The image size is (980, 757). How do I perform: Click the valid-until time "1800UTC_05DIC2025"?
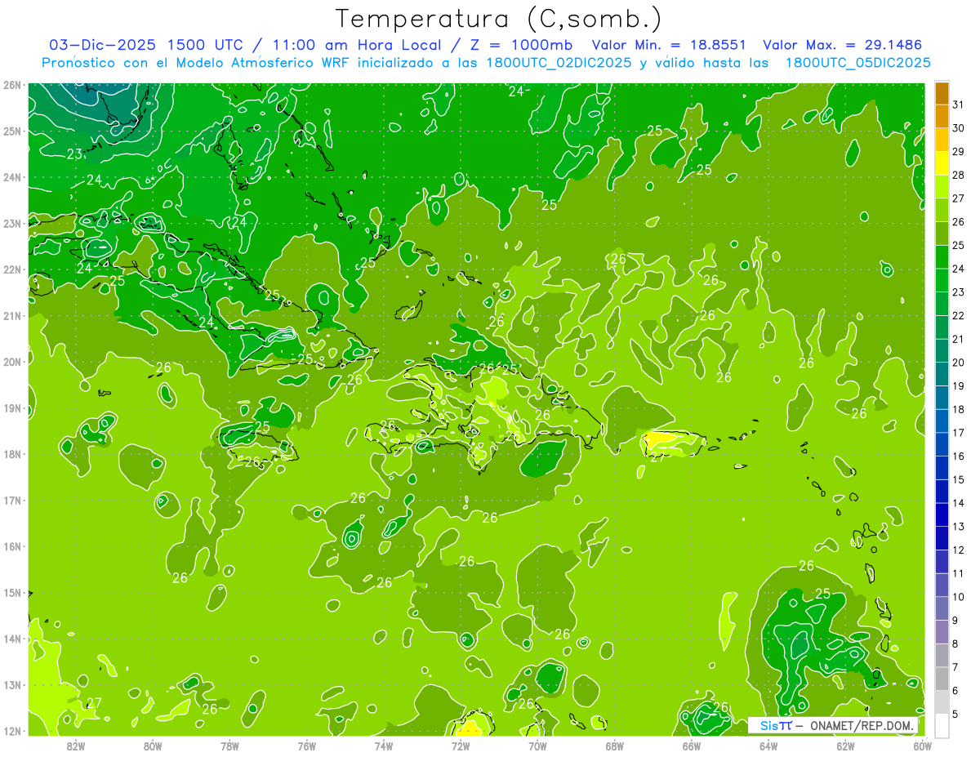click(x=857, y=62)
